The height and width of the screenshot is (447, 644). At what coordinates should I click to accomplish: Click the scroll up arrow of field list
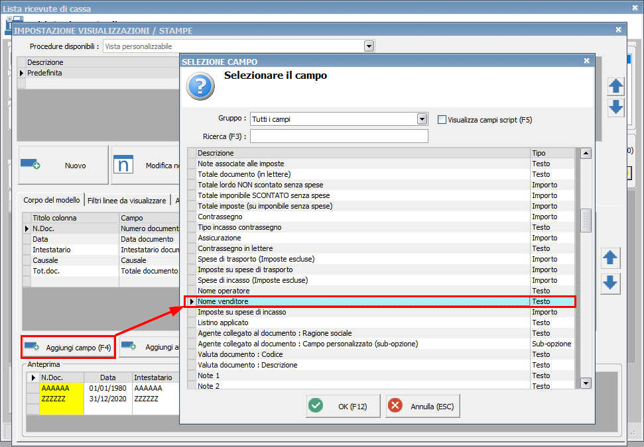click(x=586, y=154)
